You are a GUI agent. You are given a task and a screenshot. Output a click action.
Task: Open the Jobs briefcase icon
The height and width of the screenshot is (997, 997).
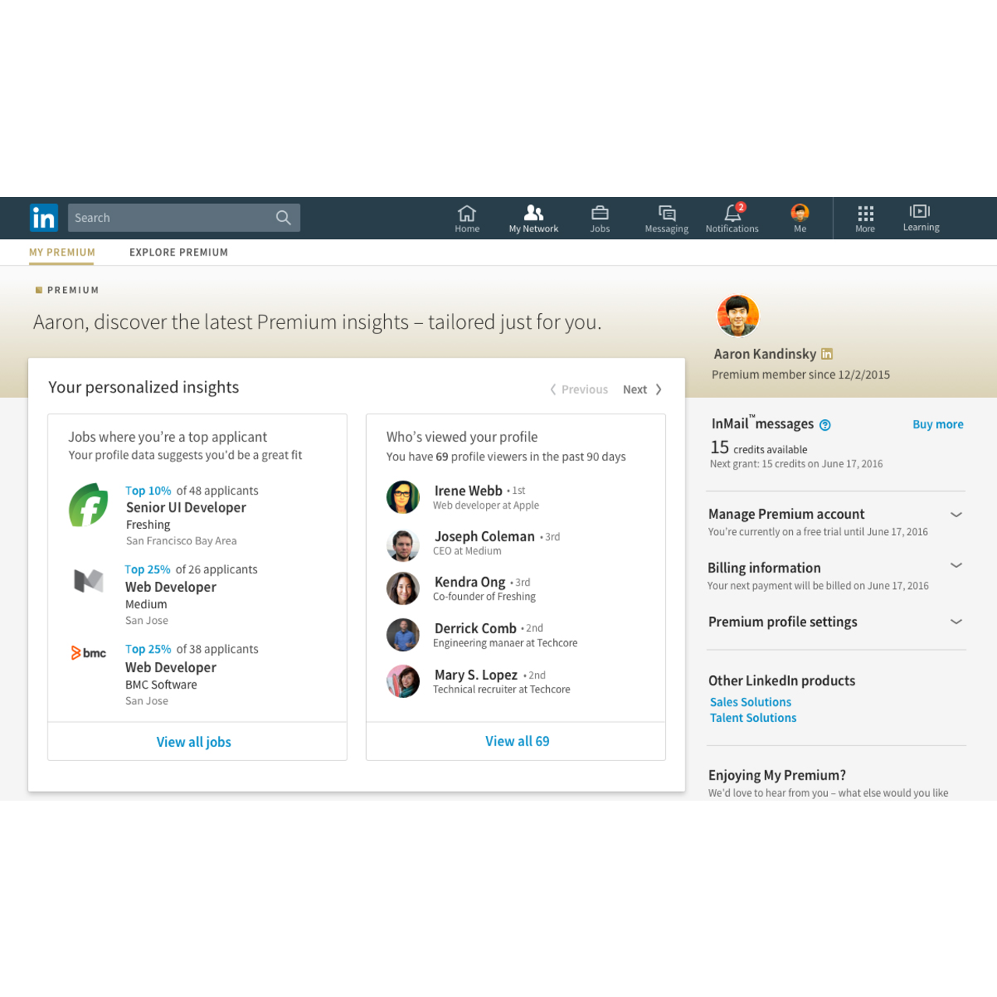[x=600, y=213]
